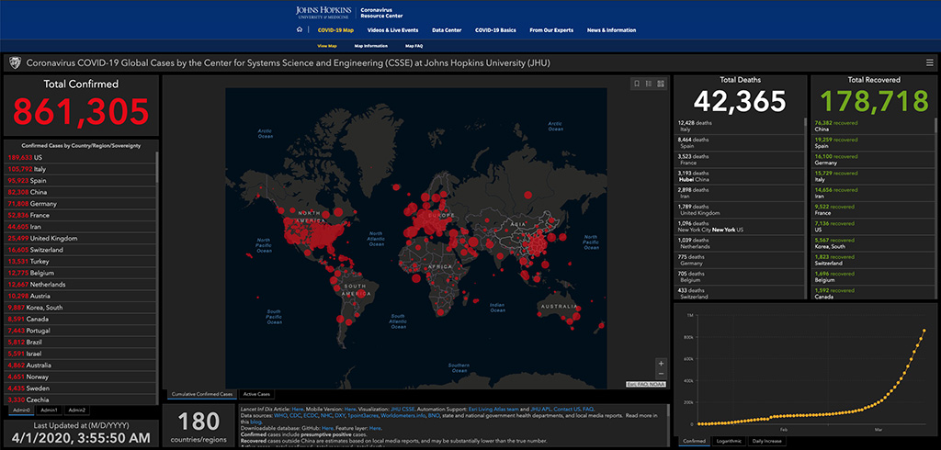The width and height of the screenshot is (941, 450).
Task: Select the Turkey row with 13,531 cases
Action: click(81, 261)
